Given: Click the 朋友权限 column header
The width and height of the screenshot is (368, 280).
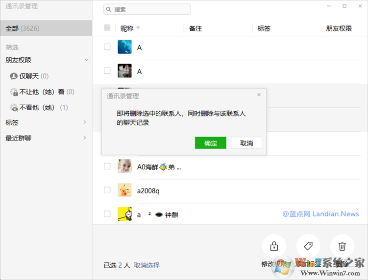Looking at the screenshot, I should point(339,28).
